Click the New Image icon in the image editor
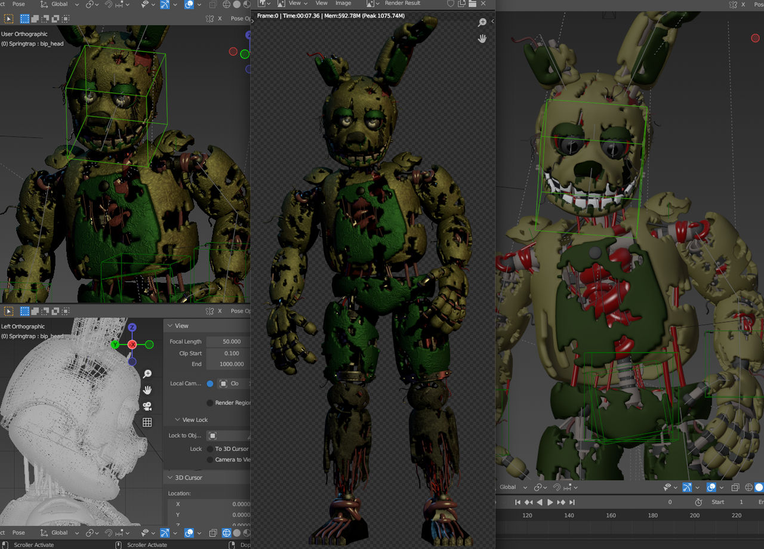The image size is (764, 549). (462, 4)
